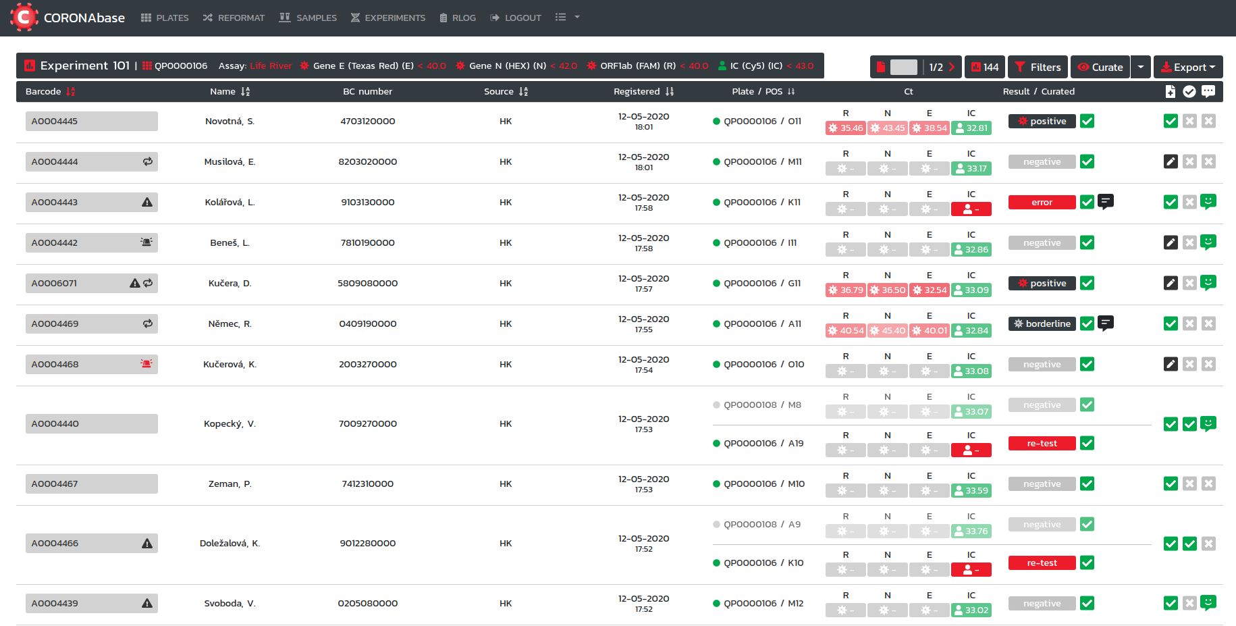1236x626 pixels.
Task: Click the header circle check-all icon
Action: (1189, 91)
